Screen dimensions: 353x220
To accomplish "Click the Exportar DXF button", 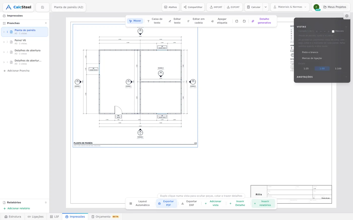I will pyautogui.click(x=189, y=203).
